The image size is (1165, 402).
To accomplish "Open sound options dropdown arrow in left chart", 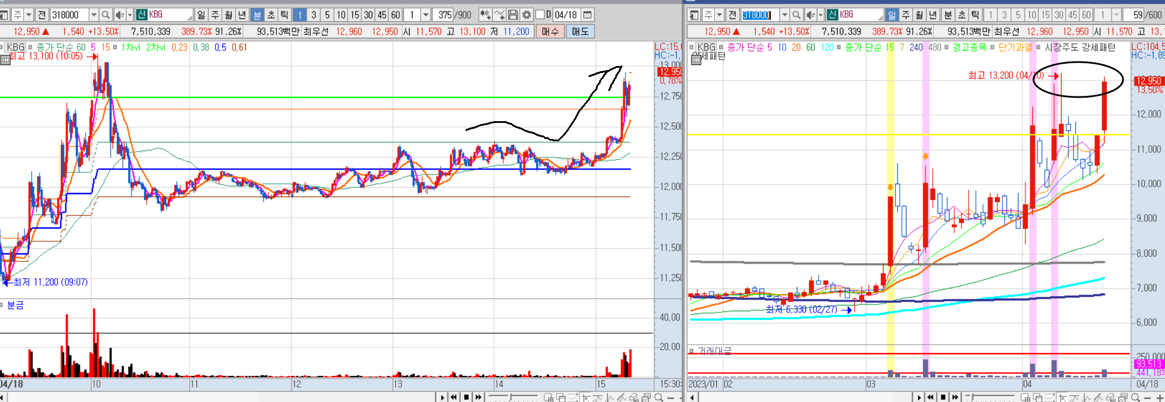I will click(130, 15).
